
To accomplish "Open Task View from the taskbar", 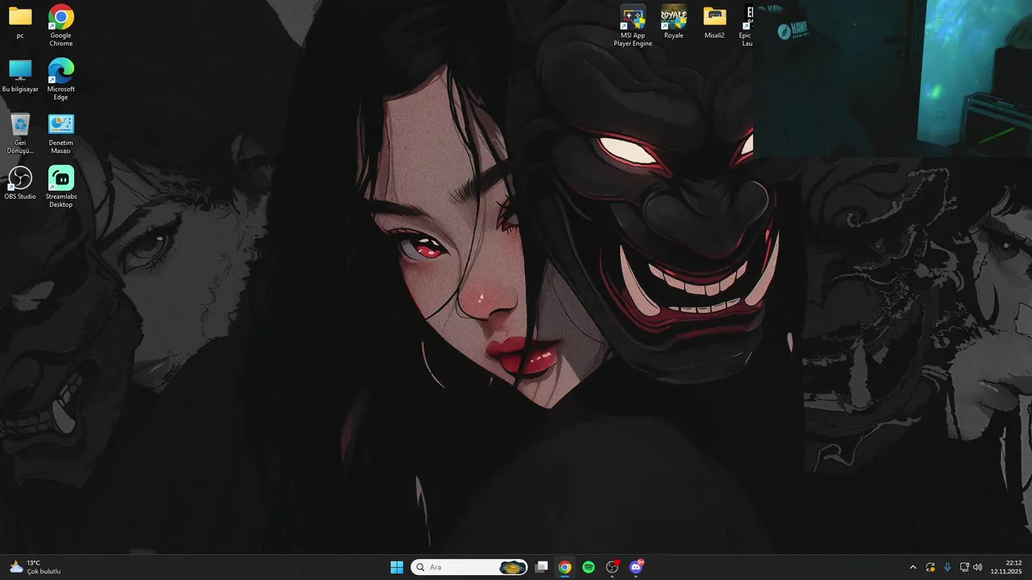I will [x=542, y=567].
